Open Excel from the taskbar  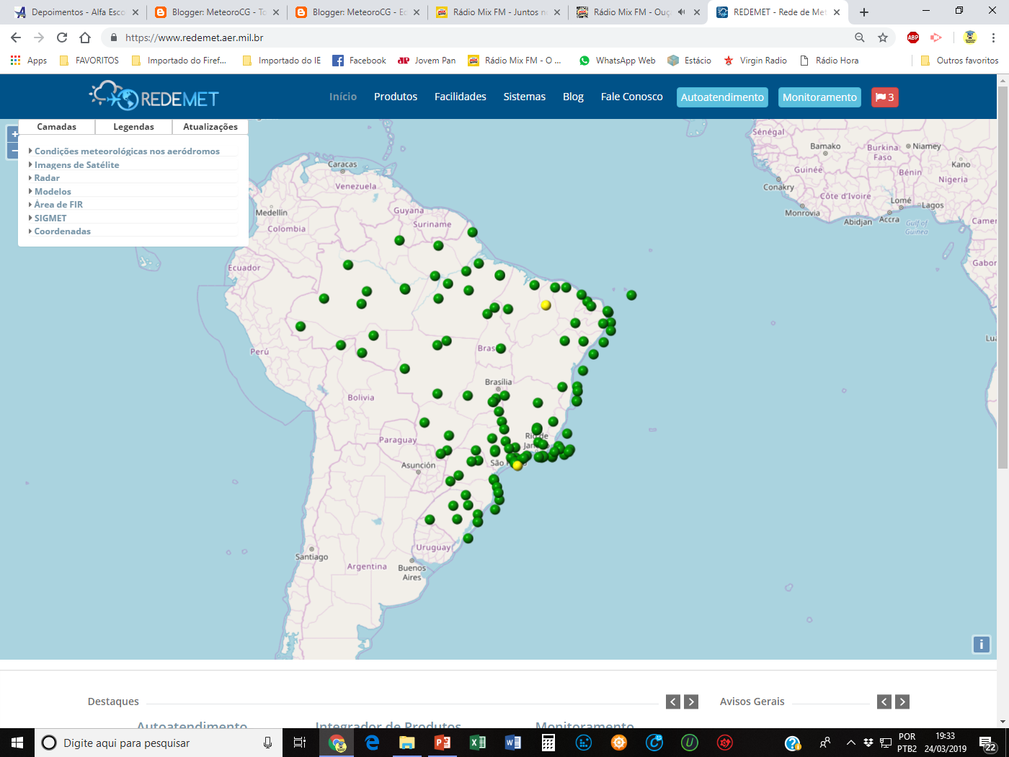click(x=478, y=743)
